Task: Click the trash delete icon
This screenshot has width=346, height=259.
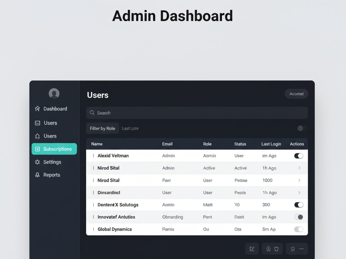Action: tap(276, 249)
